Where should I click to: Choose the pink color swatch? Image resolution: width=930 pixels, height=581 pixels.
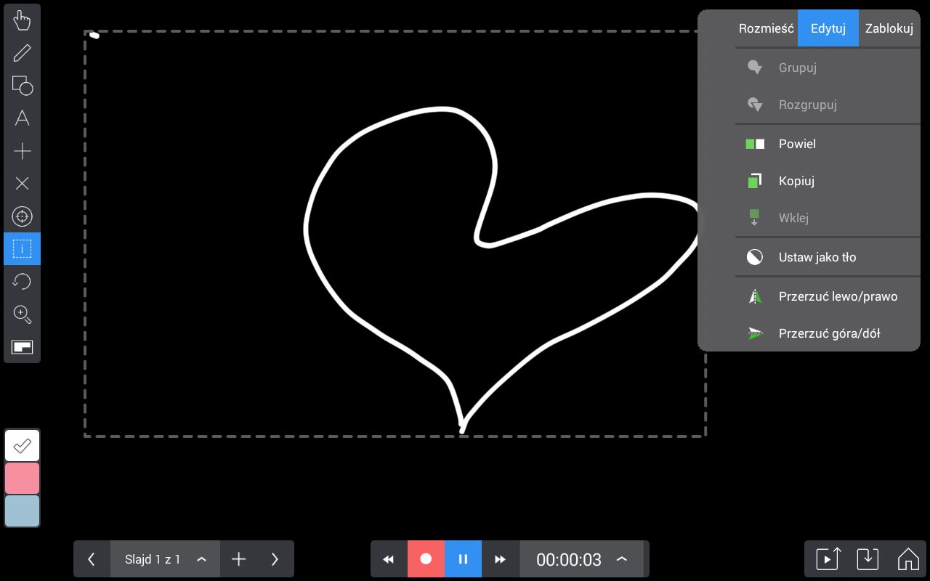point(23,478)
